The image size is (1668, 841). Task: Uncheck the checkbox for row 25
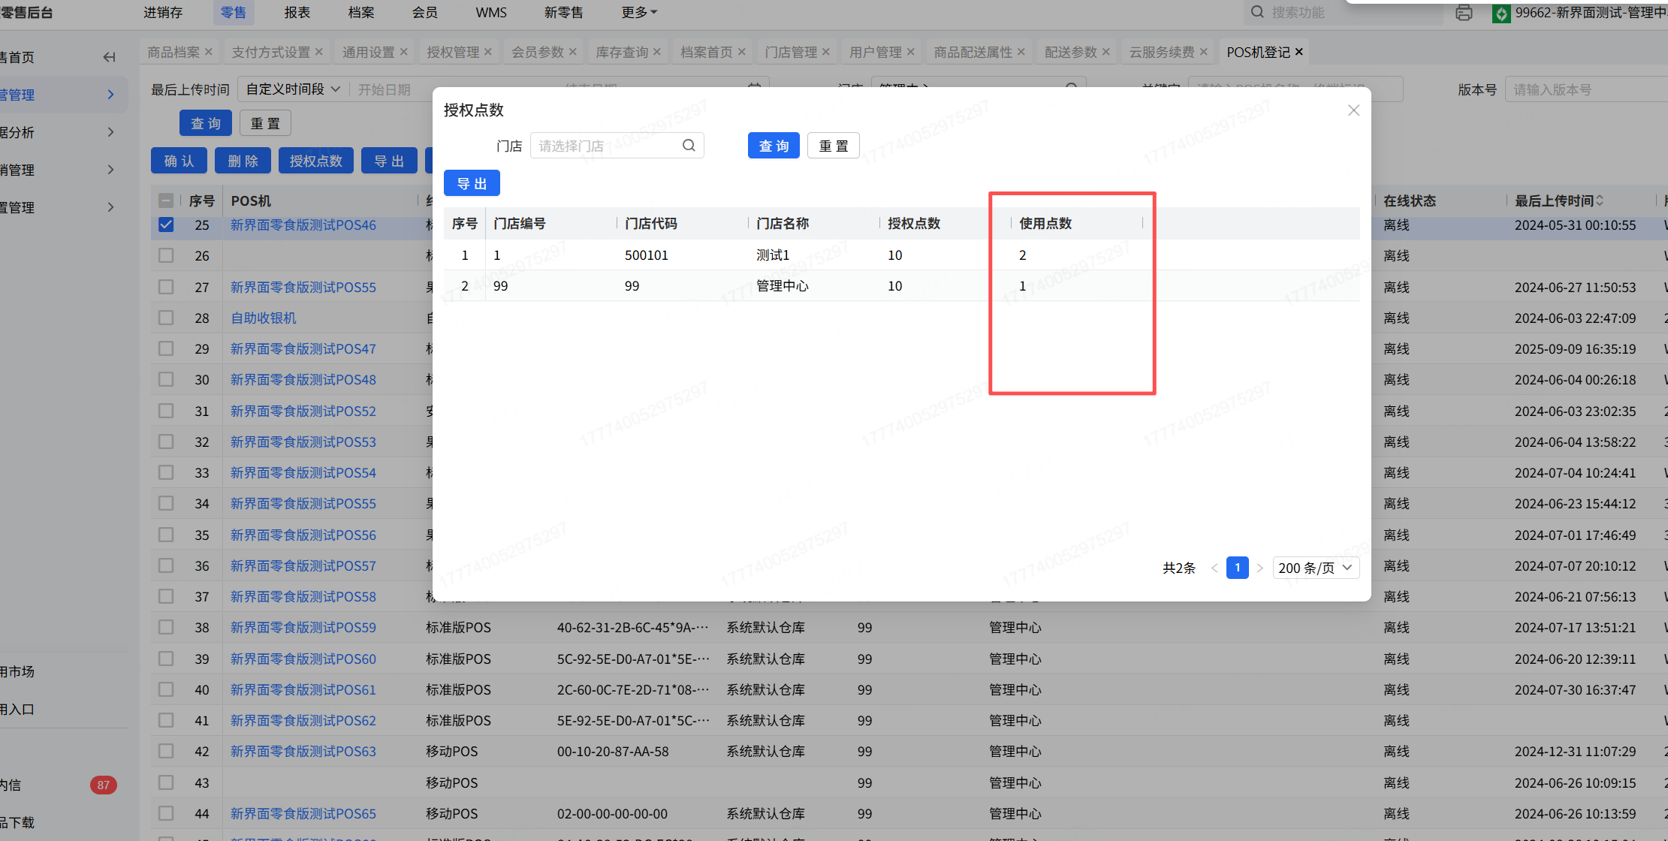166,225
